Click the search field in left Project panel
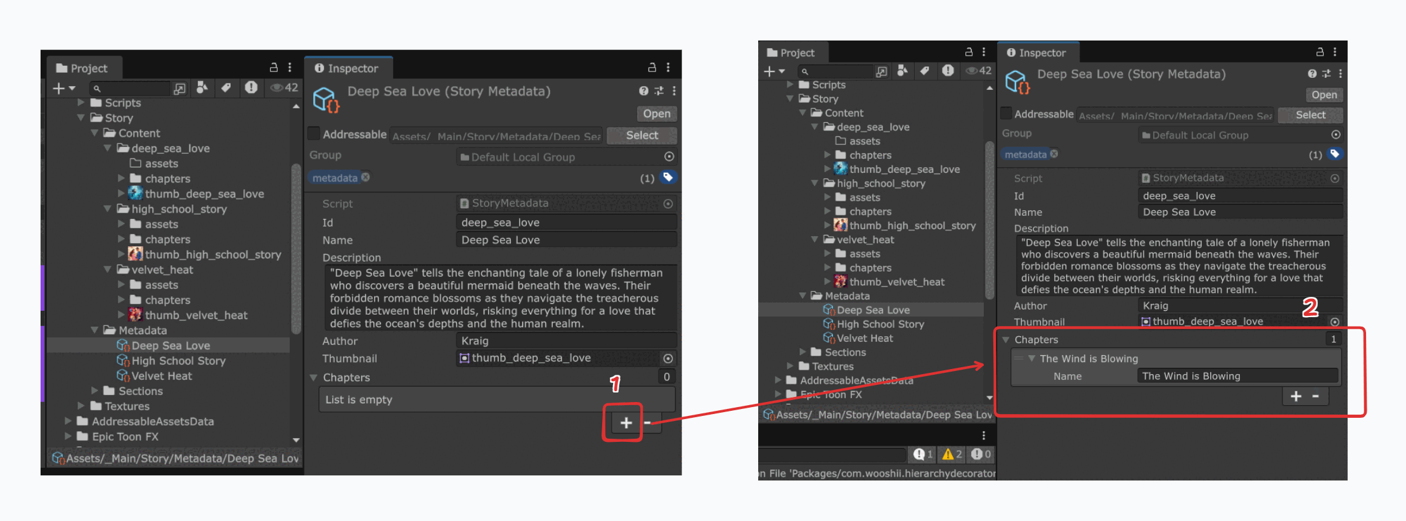The width and height of the screenshot is (1406, 521). pos(130,88)
